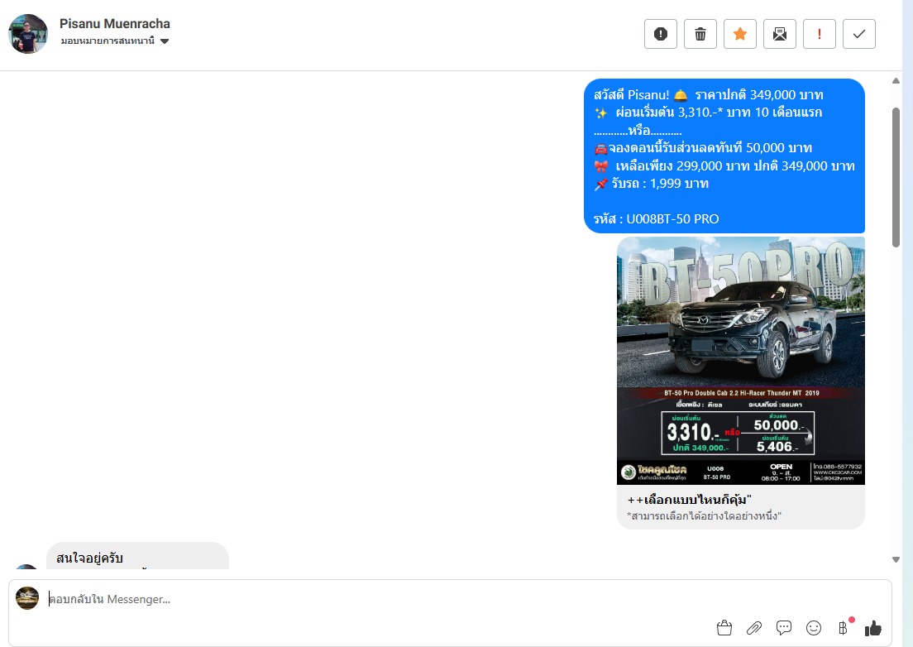Click the chat vertical scrollbar thumb

(x=896, y=177)
